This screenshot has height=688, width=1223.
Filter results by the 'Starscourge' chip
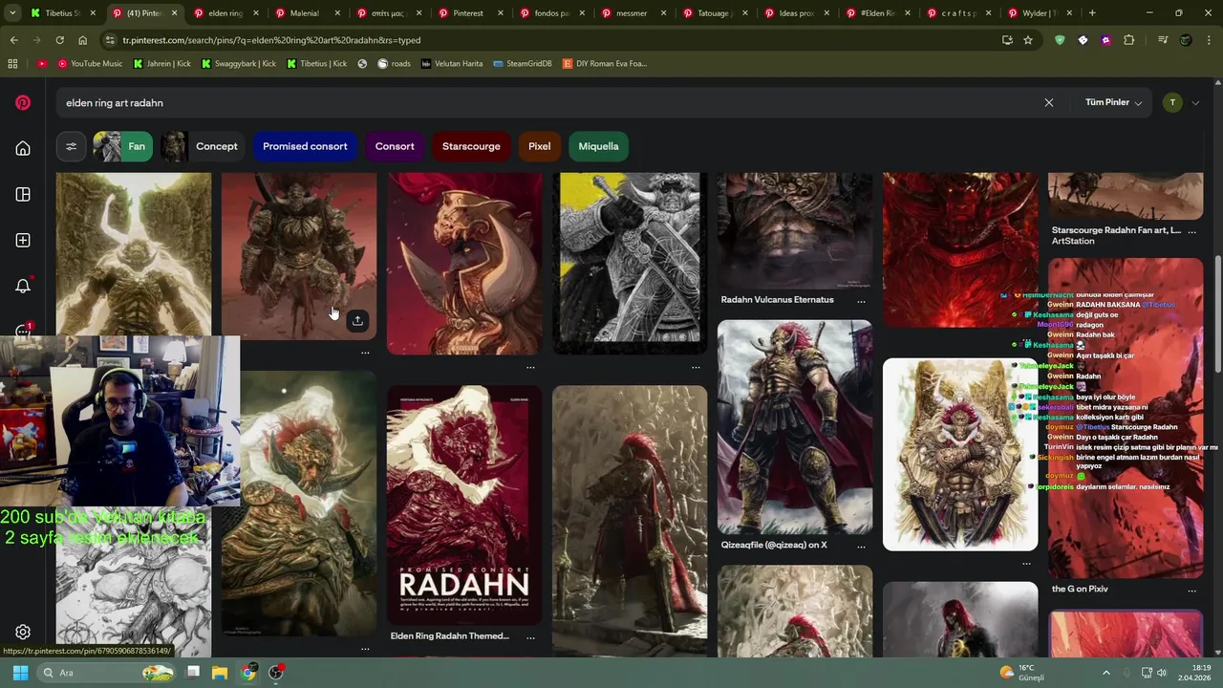tap(471, 146)
